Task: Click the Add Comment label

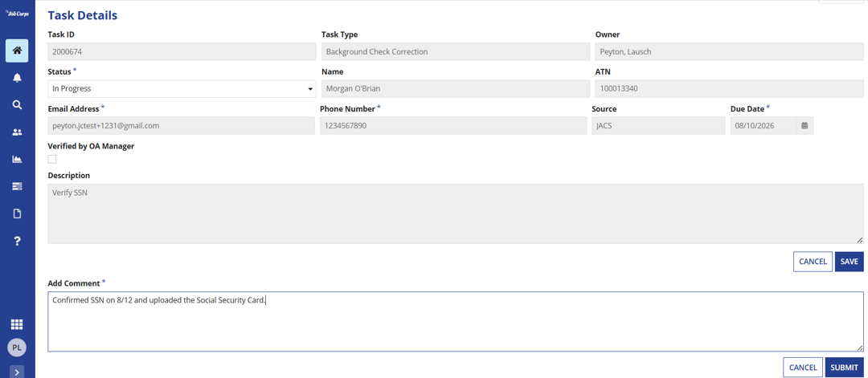Action: pos(74,283)
